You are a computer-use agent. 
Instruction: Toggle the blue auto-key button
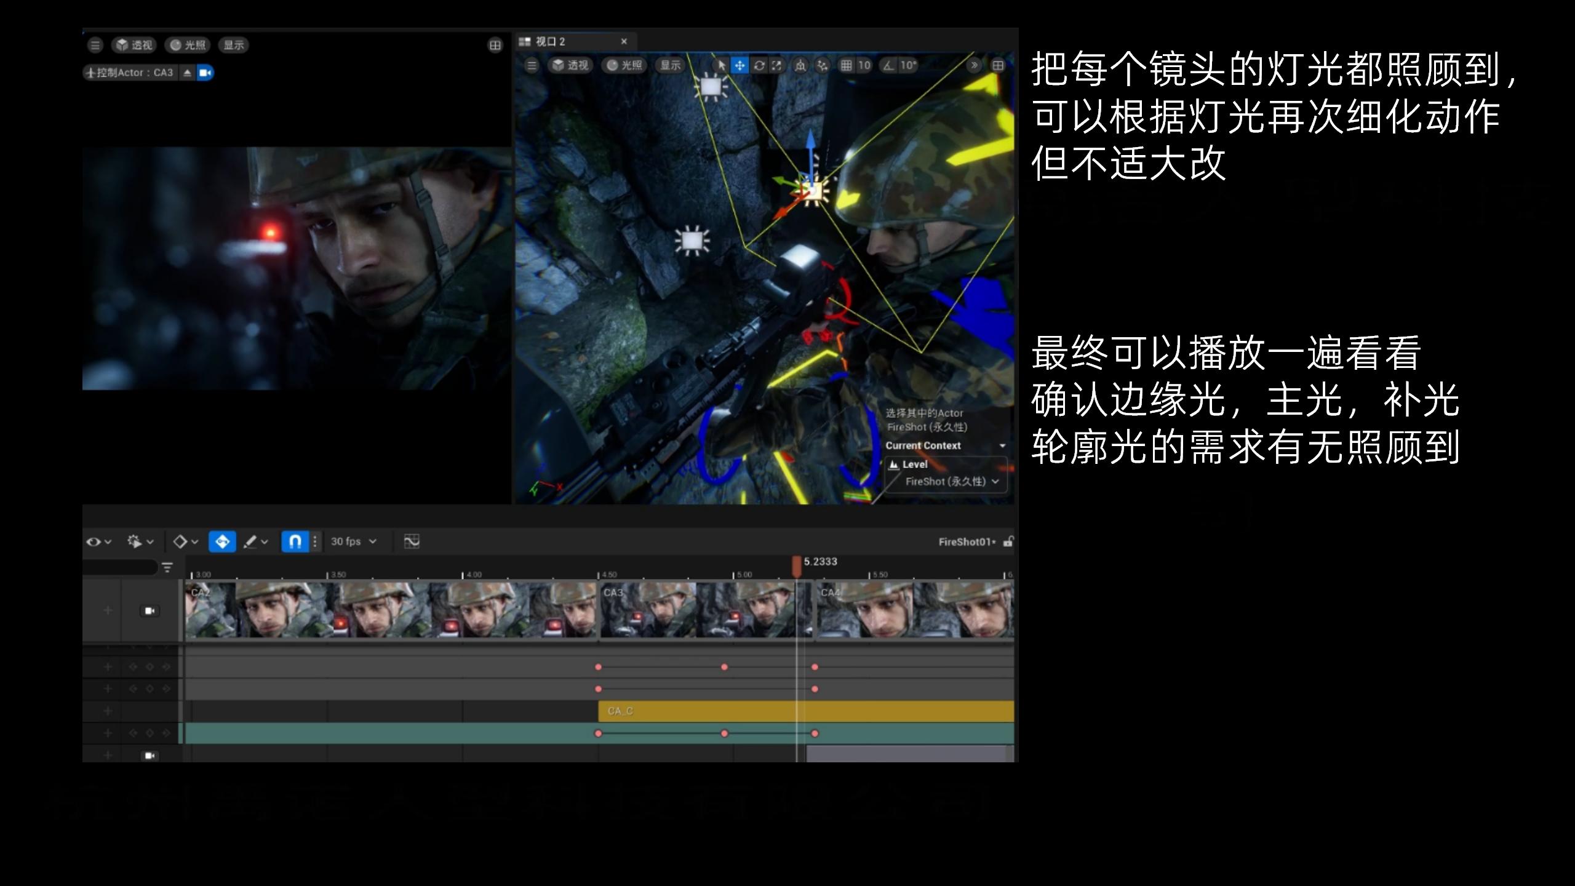[x=222, y=541]
